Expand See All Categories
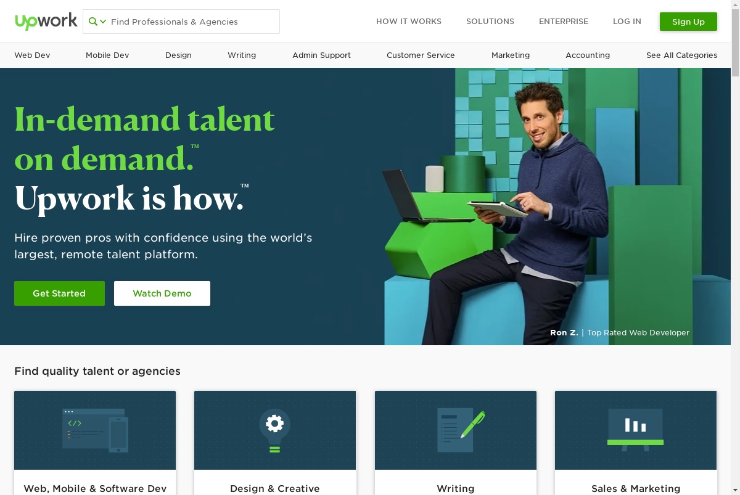This screenshot has width=740, height=495. point(681,55)
